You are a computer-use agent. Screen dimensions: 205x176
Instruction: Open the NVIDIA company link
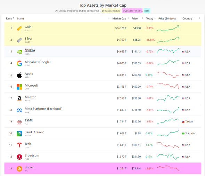30,50
